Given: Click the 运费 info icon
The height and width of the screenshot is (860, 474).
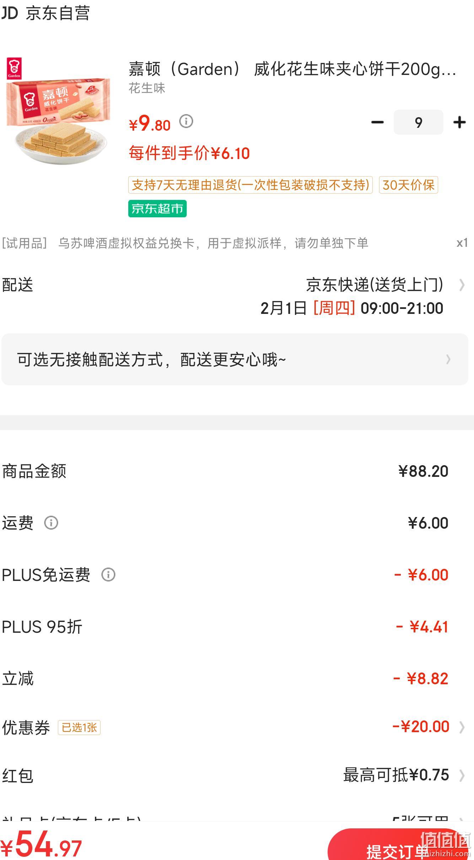Looking at the screenshot, I should click(x=51, y=523).
